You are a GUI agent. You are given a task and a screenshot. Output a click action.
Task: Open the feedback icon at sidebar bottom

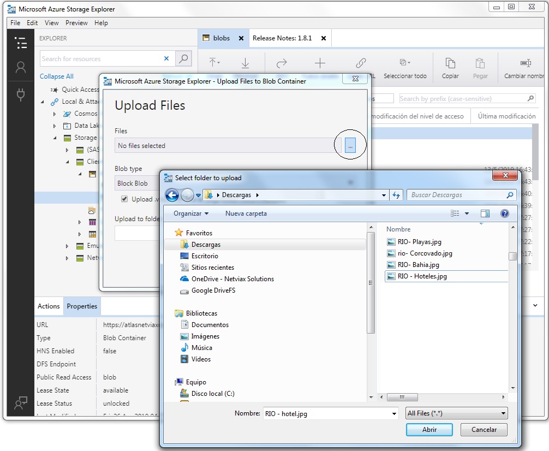(x=21, y=402)
